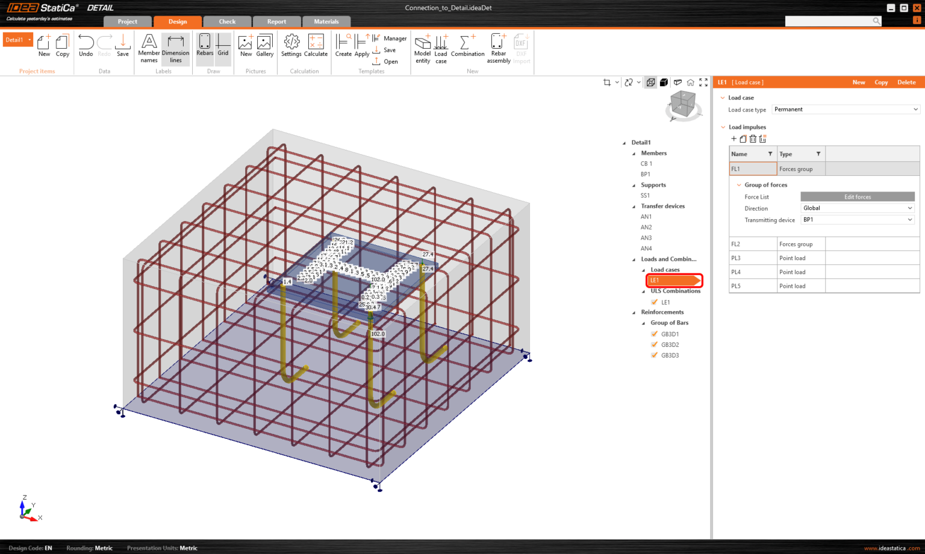925x554 pixels.
Task: Click the Edit forces button
Action: tap(857, 196)
